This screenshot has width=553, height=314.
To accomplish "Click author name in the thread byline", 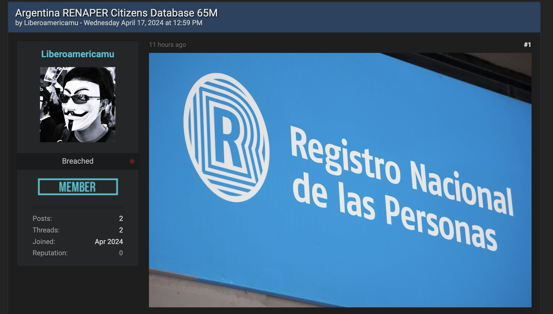I will [x=51, y=23].
